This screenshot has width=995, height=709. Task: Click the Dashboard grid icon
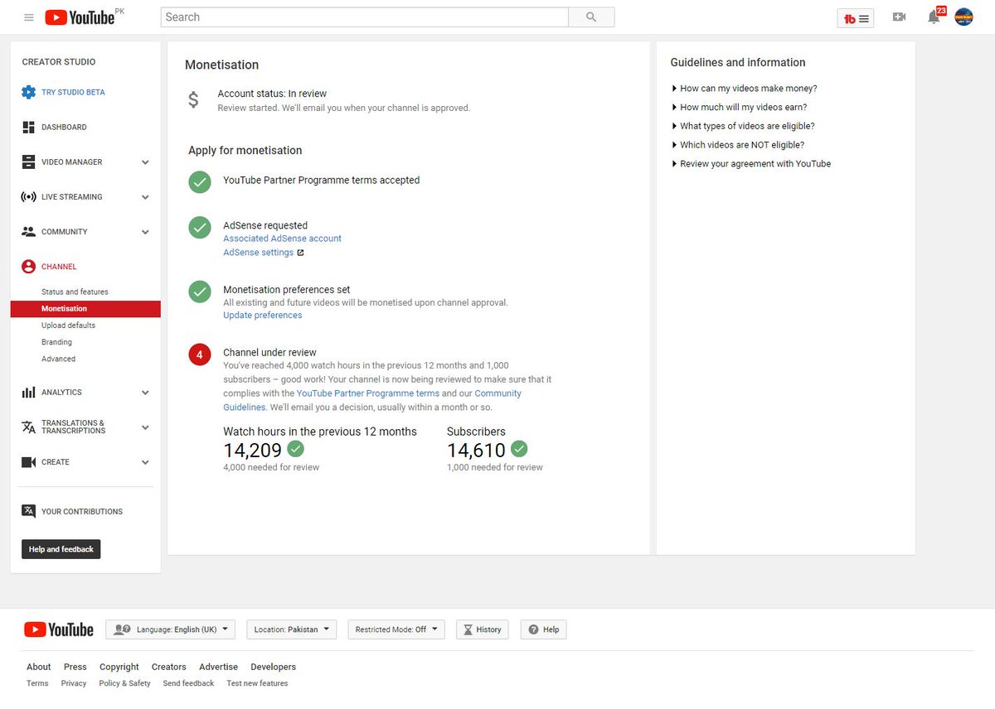coord(29,128)
